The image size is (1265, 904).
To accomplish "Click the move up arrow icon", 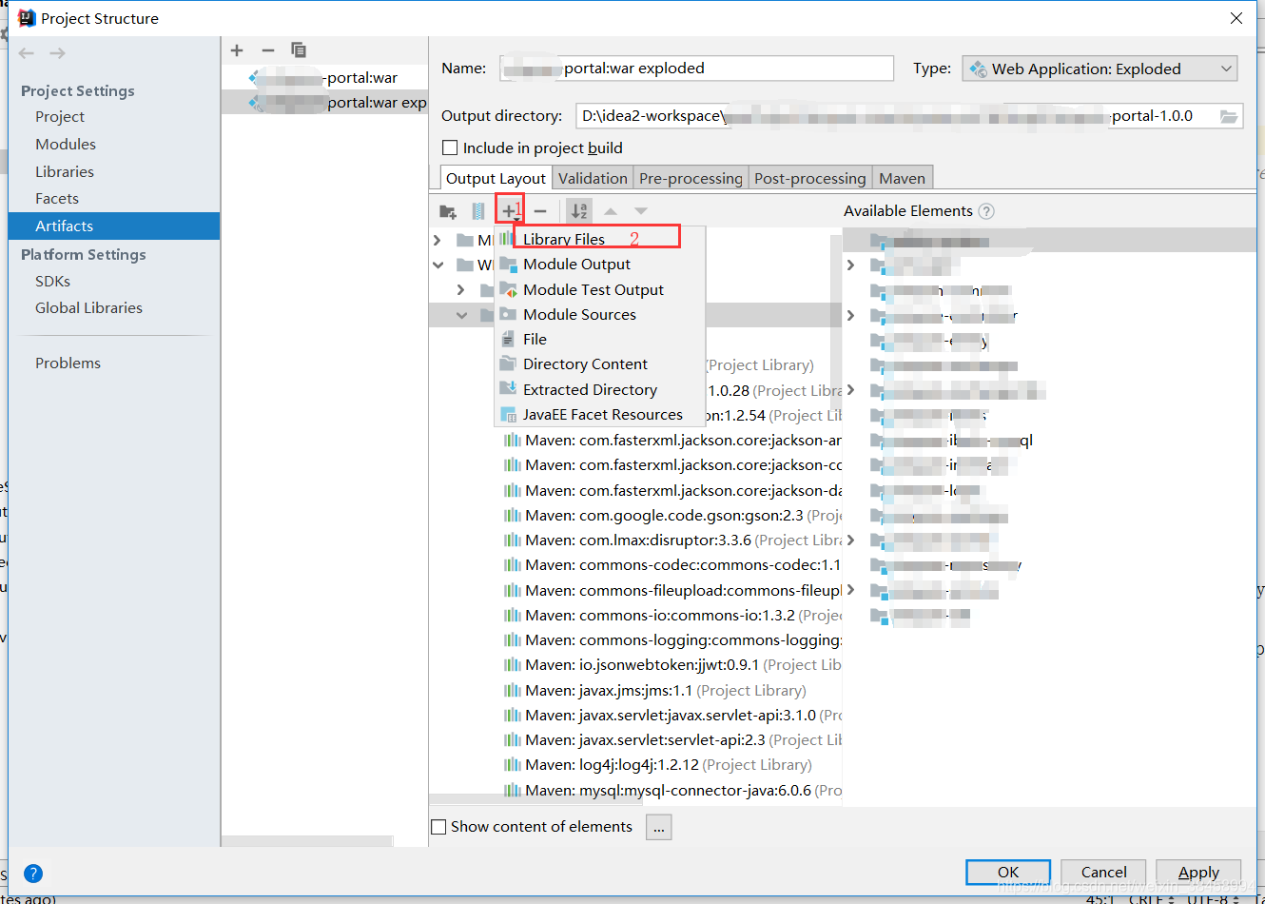I will coord(611,211).
